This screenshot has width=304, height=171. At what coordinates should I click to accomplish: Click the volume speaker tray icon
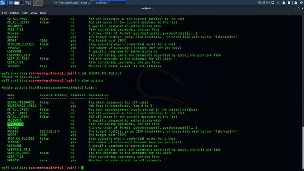coord(278,3)
